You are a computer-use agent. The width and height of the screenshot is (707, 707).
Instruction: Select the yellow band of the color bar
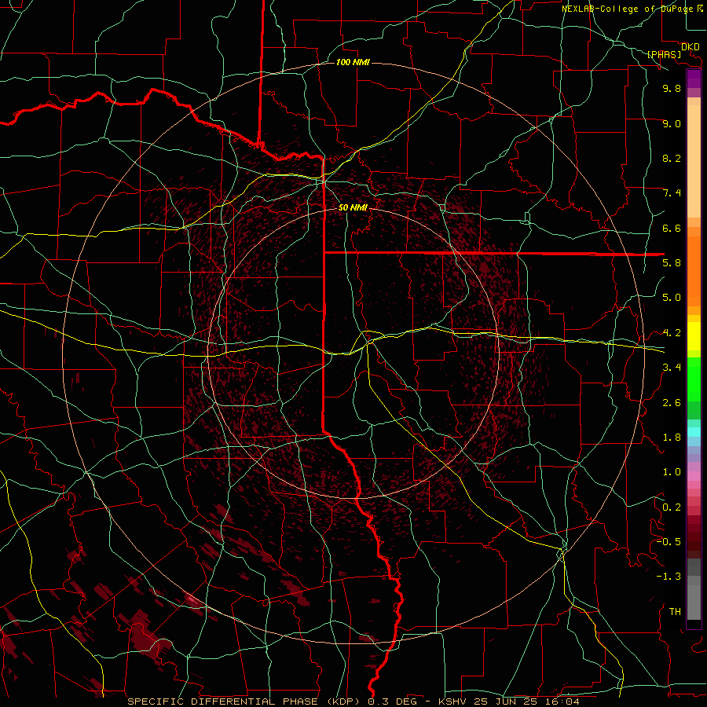click(x=694, y=336)
